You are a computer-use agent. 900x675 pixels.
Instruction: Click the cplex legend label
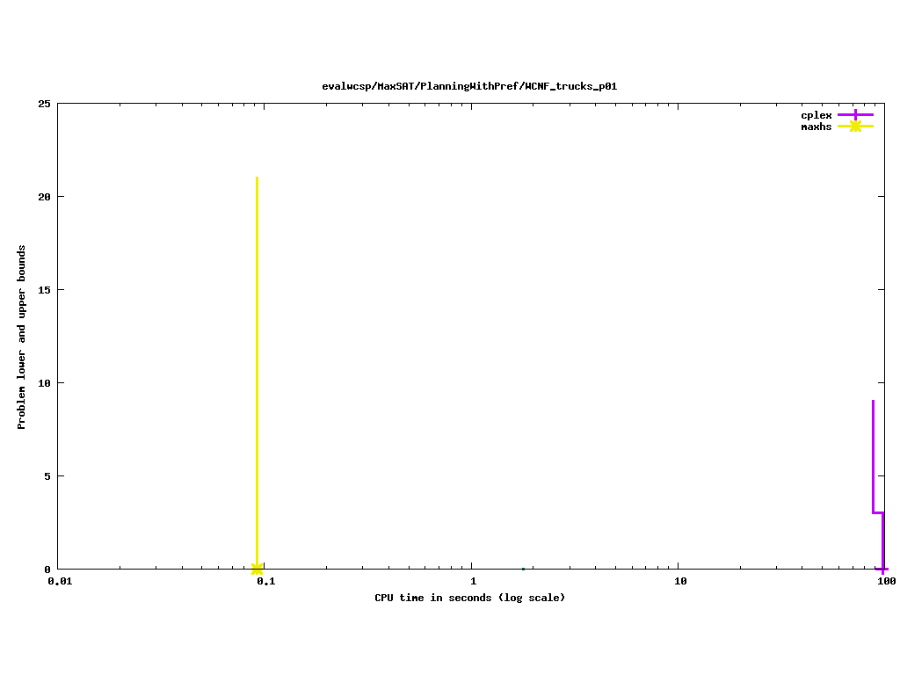(x=816, y=115)
